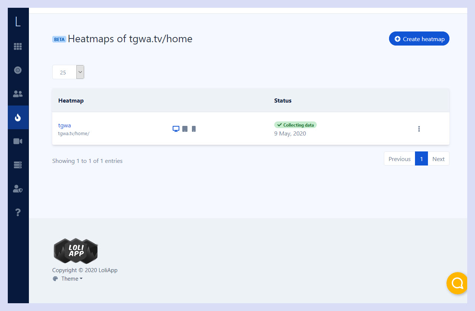Open the three-dot menu for tgwa row
475x311 pixels.
[x=419, y=129]
